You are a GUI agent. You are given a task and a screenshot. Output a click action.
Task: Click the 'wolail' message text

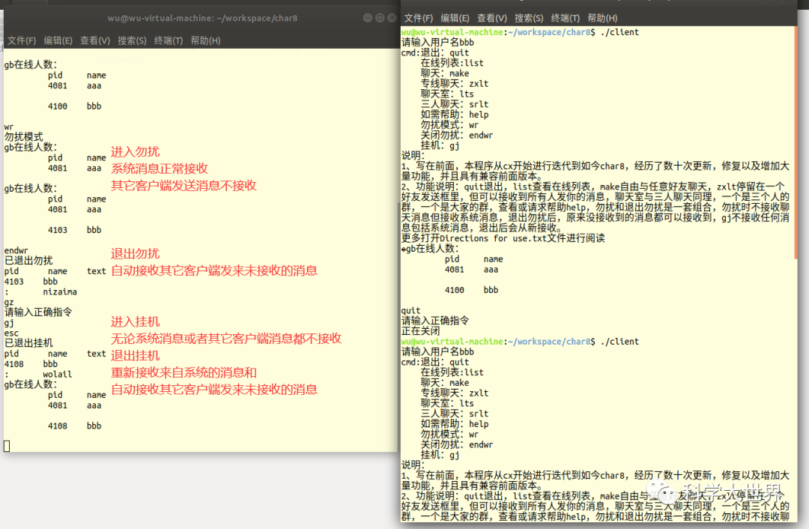[57, 374]
